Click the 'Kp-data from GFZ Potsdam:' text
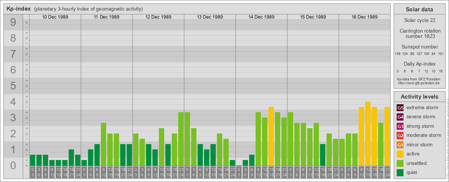Viewport: 449px width, 182px height. 419,79
